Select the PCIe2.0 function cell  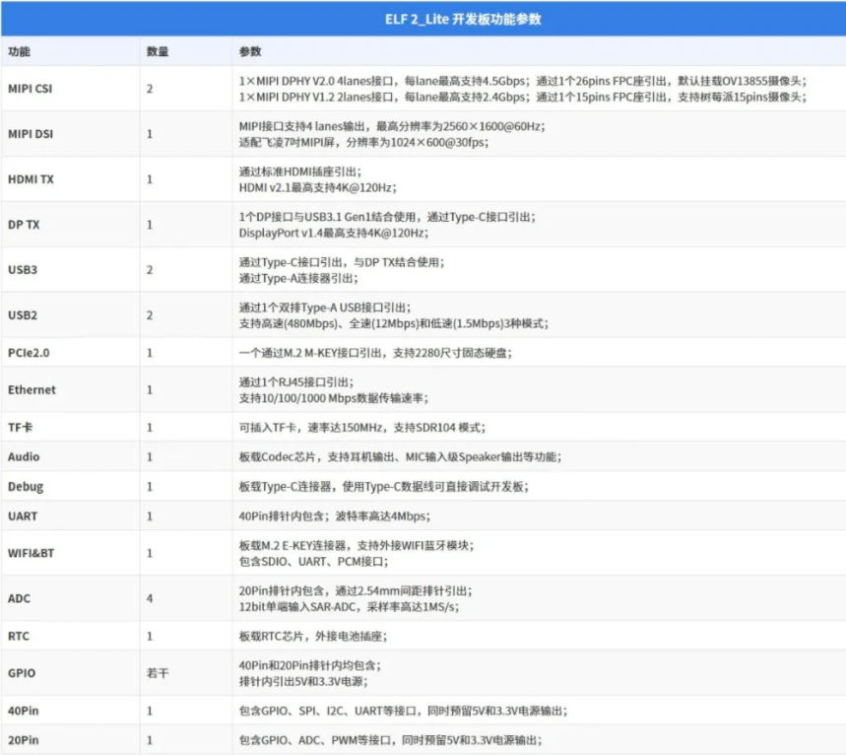point(29,353)
